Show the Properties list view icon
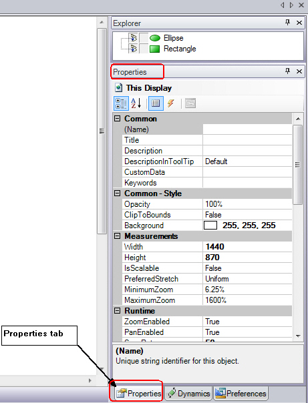This screenshot has width=308, height=403. click(x=156, y=103)
